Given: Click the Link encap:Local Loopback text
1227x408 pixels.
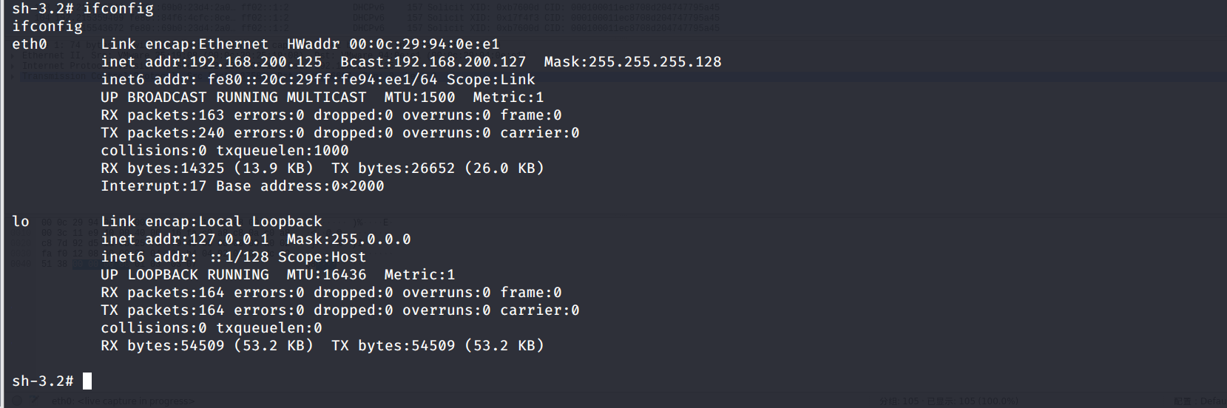Looking at the screenshot, I should [212, 222].
